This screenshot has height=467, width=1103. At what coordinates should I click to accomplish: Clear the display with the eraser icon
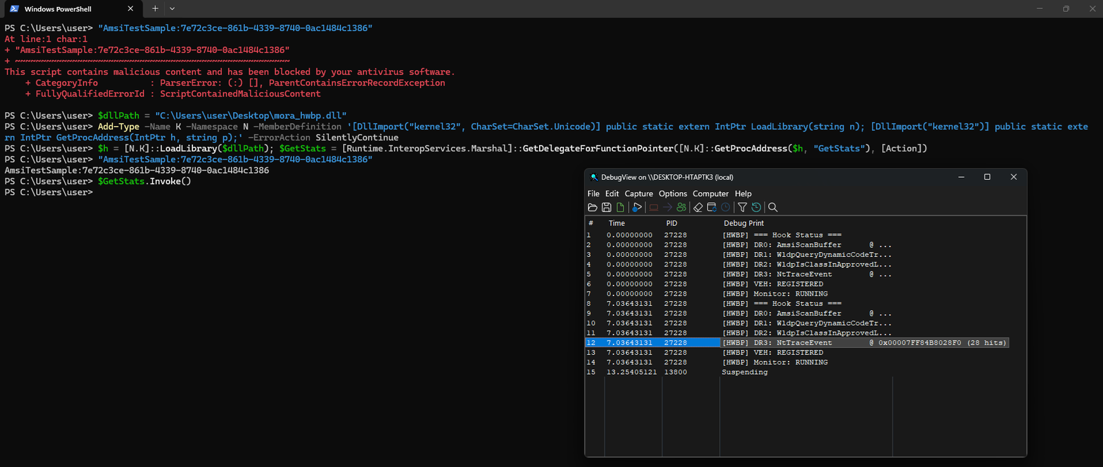tap(698, 207)
